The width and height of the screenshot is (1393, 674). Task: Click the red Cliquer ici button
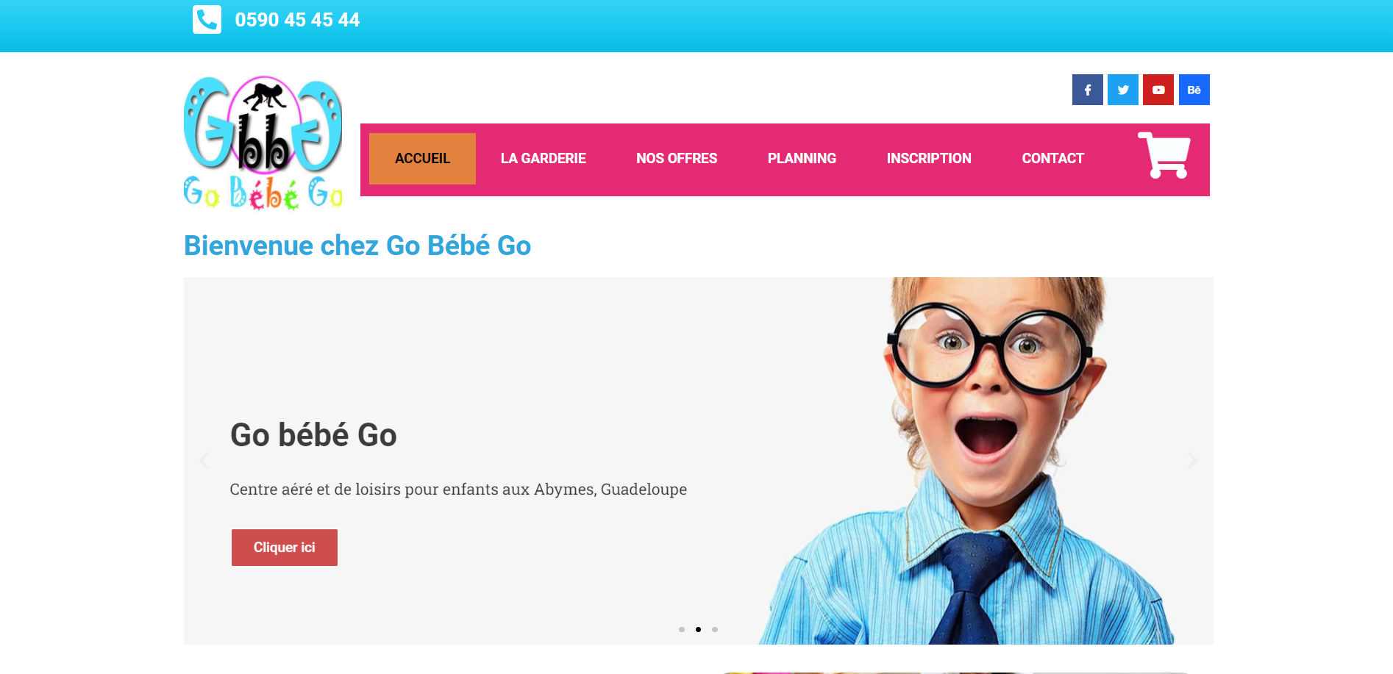[x=285, y=548]
